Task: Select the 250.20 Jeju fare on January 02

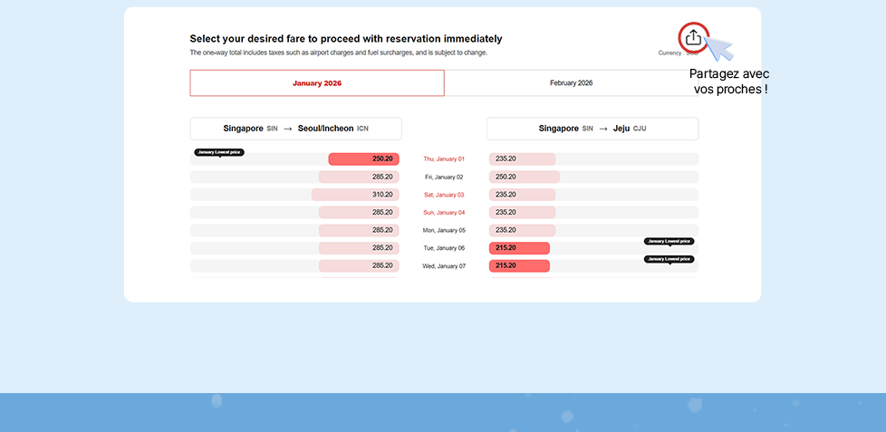Action: coord(525,177)
